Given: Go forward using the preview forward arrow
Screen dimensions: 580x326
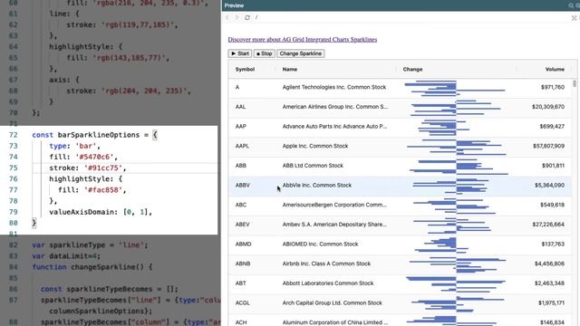Looking at the screenshot, I should point(237,17).
